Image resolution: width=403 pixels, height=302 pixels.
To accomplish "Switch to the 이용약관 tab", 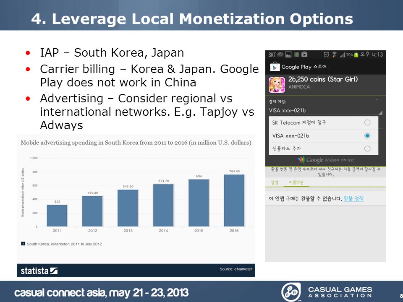I will (296, 182).
